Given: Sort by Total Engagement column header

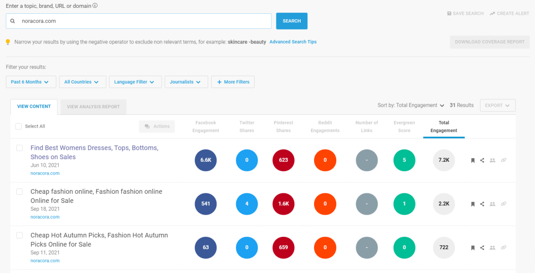Looking at the screenshot, I should coord(444,127).
